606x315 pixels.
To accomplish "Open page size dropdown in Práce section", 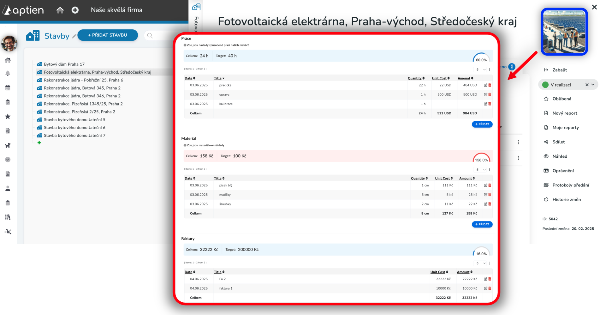I will (481, 70).
